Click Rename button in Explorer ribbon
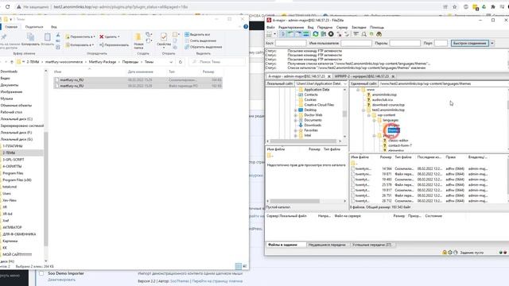Screen dimensions: 509x286 pos(114,44)
